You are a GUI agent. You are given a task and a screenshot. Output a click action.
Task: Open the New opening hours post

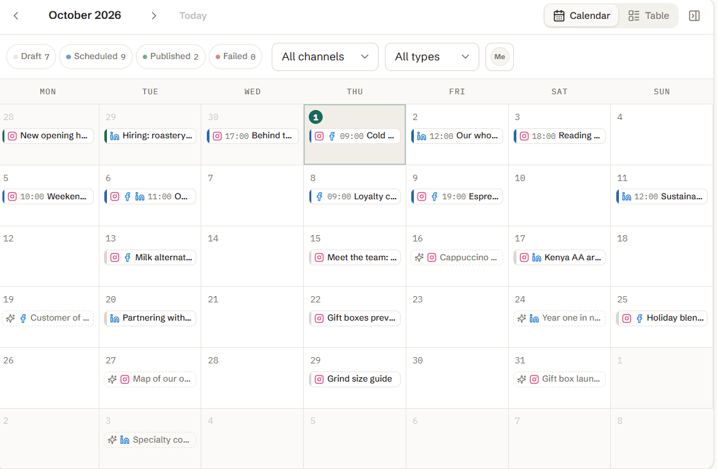[x=48, y=136]
